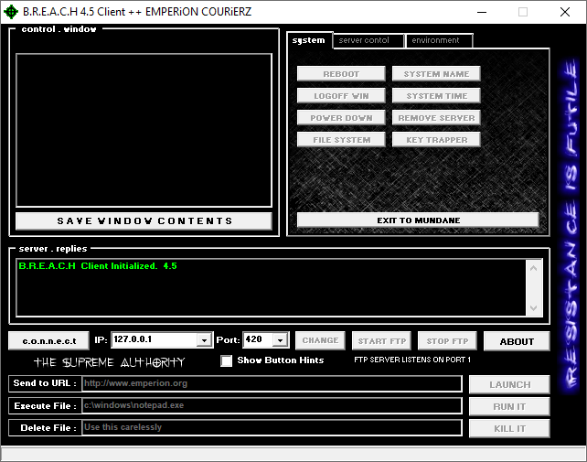Screen dimensions: 587x462
Task: Click the B.R.E.A.C.H app icon in title bar
Action: pos(11,12)
